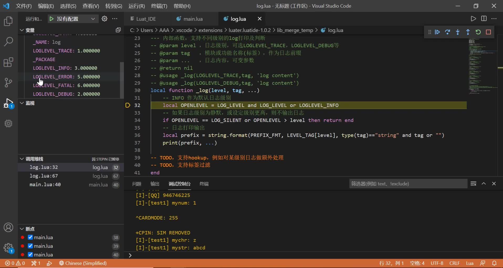Disable the main.lua line 39 breakpoint

click(x=30, y=246)
